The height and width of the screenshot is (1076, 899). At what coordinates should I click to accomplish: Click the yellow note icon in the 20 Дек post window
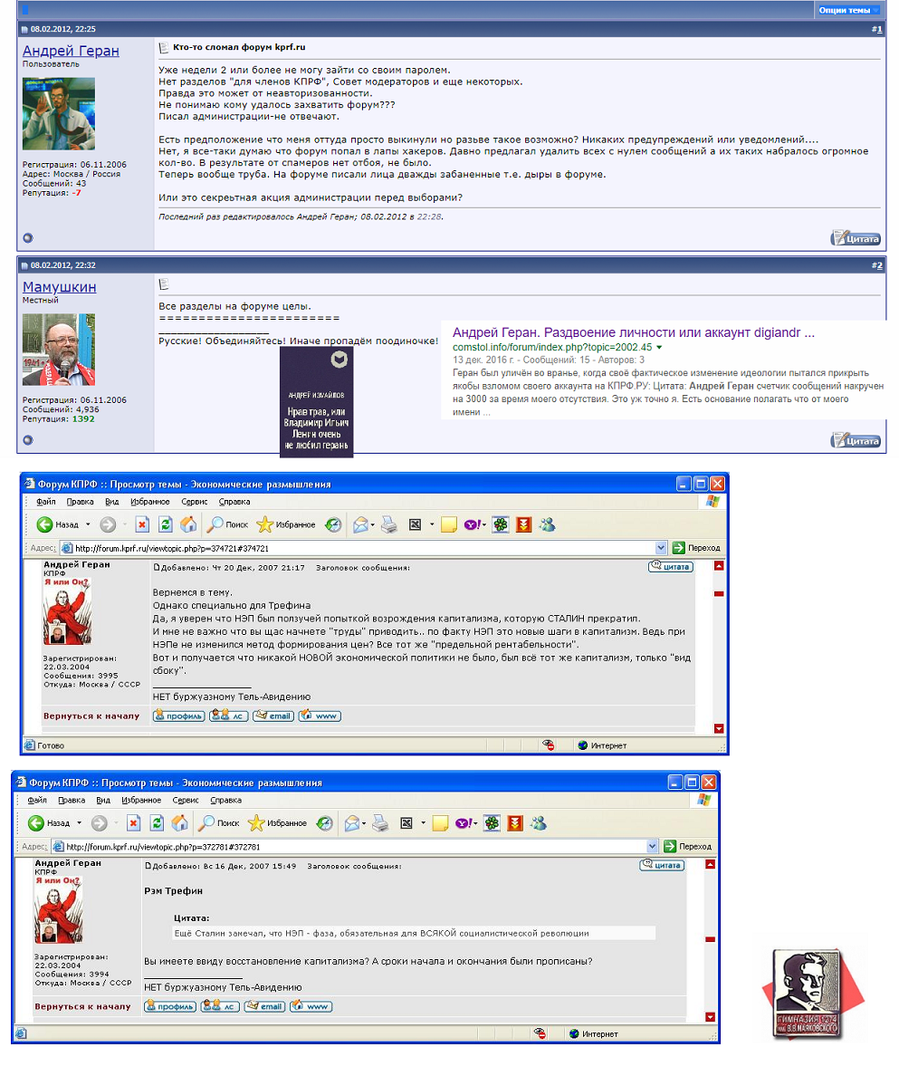click(448, 525)
